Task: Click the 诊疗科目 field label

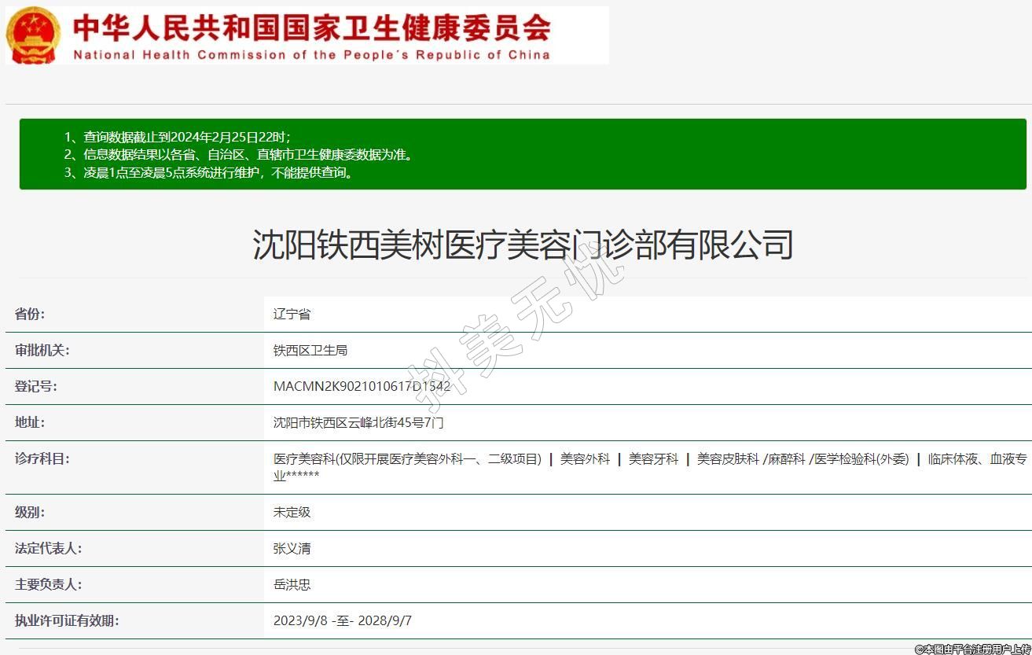Action: (42, 458)
